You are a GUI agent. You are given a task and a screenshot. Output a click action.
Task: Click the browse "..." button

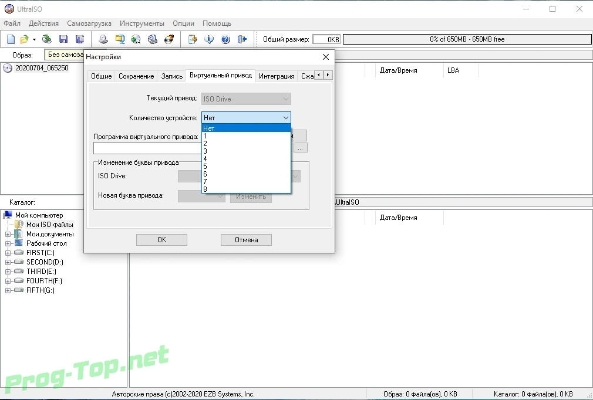[x=300, y=148]
